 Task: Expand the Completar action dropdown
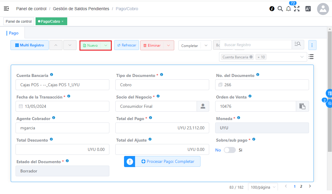click(x=206, y=46)
